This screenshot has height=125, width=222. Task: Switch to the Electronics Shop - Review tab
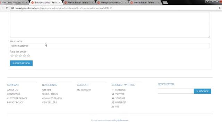coord(46,2)
